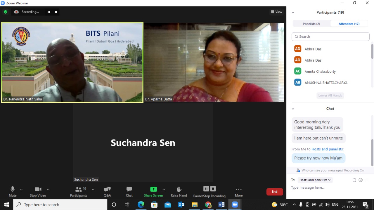Open Task View on taskbar

tap(127, 204)
